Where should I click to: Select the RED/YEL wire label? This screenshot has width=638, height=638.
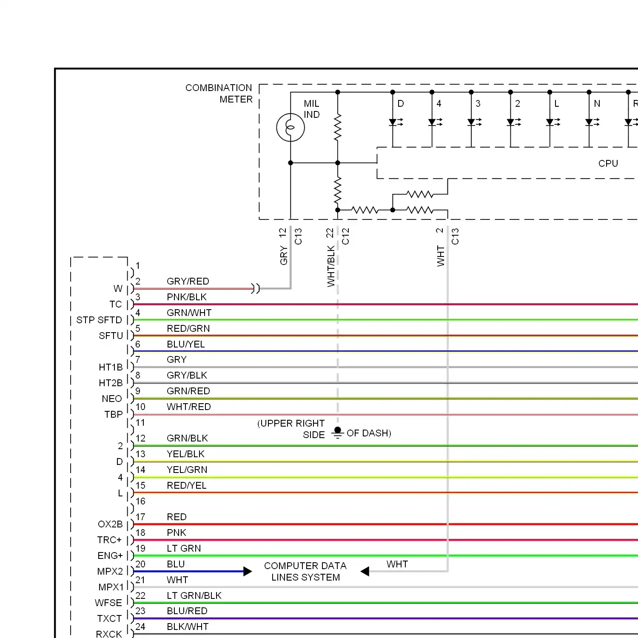coord(187,485)
